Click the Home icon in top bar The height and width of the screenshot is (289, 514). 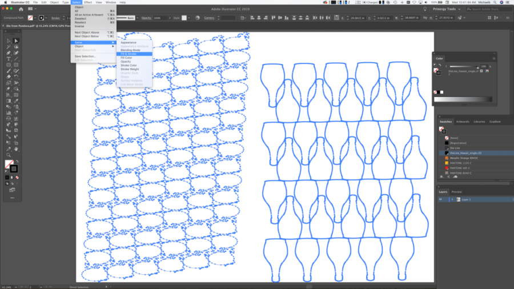tap(21, 9)
